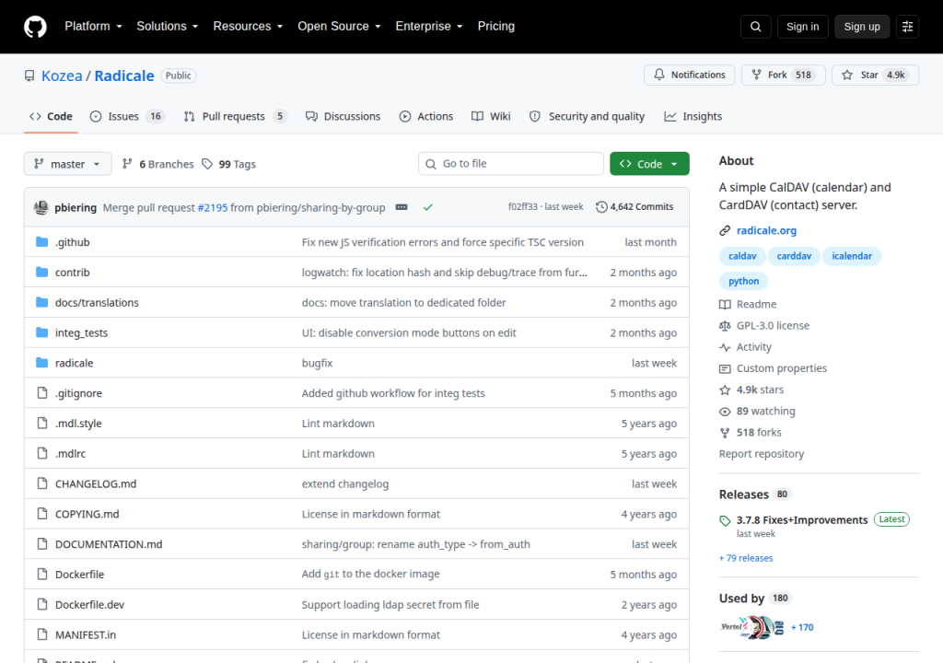Viewport: 943px width, 663px height.
Task: Click the link icon beside radicale.org
Action: (725, 230)
